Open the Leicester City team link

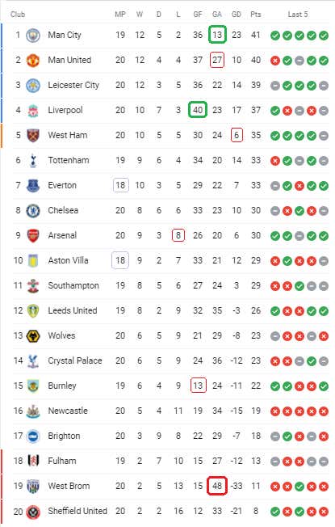(73, 85)
